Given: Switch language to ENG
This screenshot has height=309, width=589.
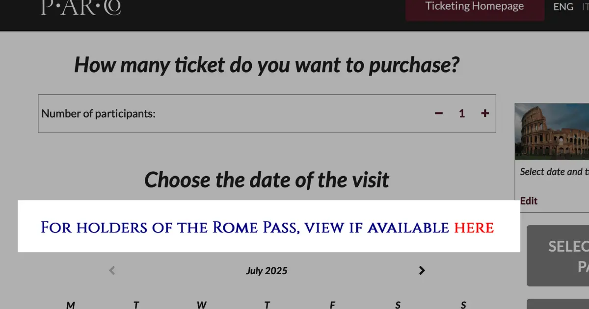Looking at the screenshot, I should click(x=563, y=7).
